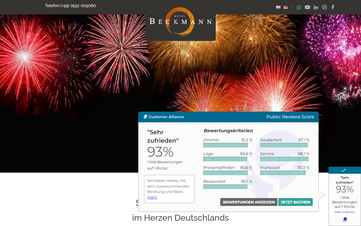Click the Customer Alliance icon below Mehr erfahren
The width and height of the screenshot is (361, 226).
345,220
